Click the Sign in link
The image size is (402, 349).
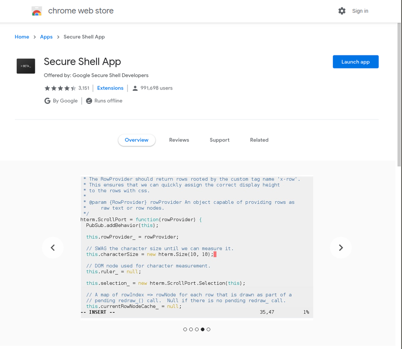click(x=360, y=11)
